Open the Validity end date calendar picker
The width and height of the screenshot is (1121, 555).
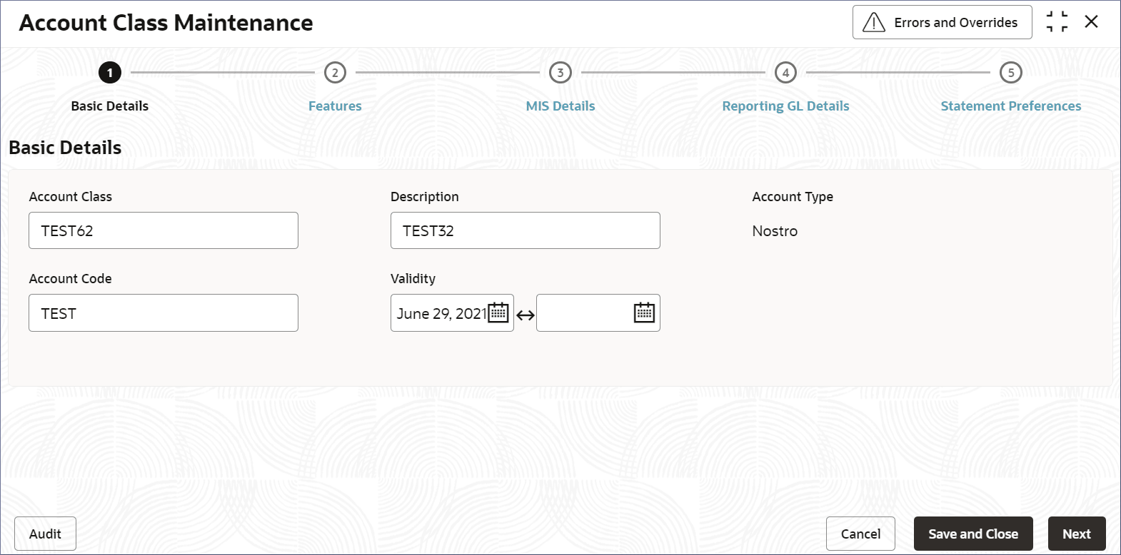pos(644,312)
